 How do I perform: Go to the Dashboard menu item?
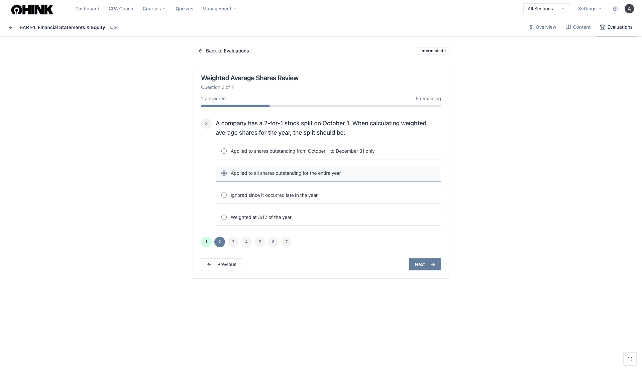coord(87,9)
